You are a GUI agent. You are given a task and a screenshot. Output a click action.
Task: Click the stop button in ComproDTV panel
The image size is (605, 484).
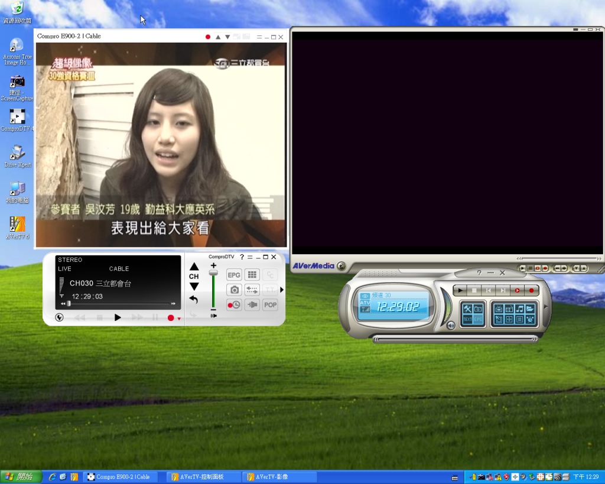click(99, 317)
